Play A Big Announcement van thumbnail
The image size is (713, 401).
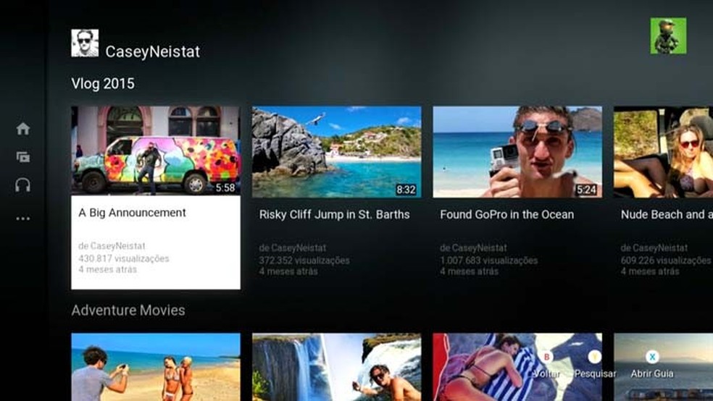point(156,151)
